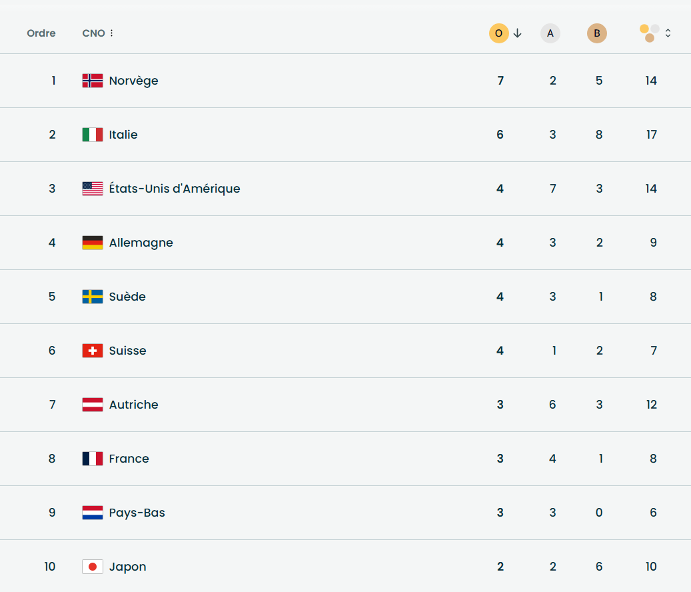Click the Ordre column header

tap(41, 33)
